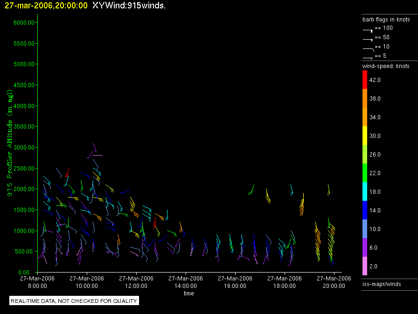Click the 'barb flags in knots' legend header

pos(386,20)
